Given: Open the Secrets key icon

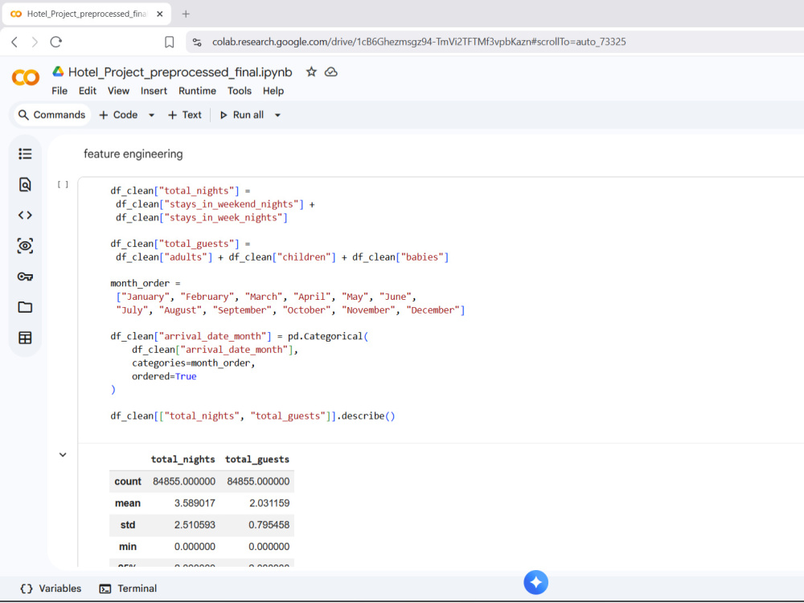Looking at the screenshot, I should point(25,277).
